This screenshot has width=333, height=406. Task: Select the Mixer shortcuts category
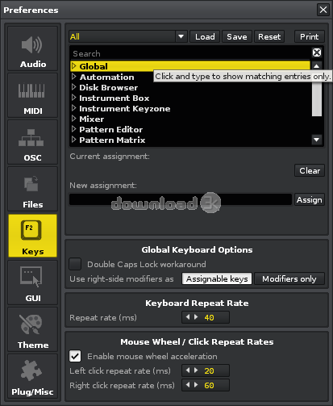[91, 119]
